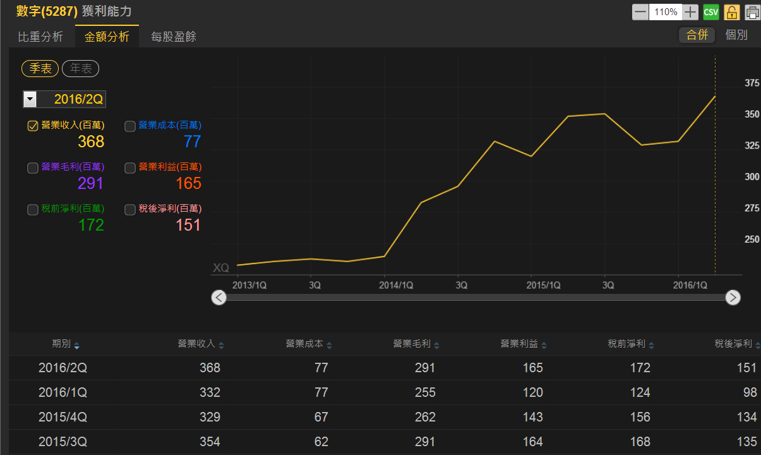The image size is (761, 455).
Task: Switch to the 比重分析 tab
Action: click(x=40, y=37)
